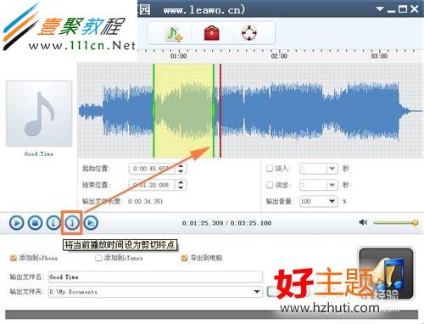Click the green selection end marker
Viewport: 424px width, 324px height.
click(214, 110)
